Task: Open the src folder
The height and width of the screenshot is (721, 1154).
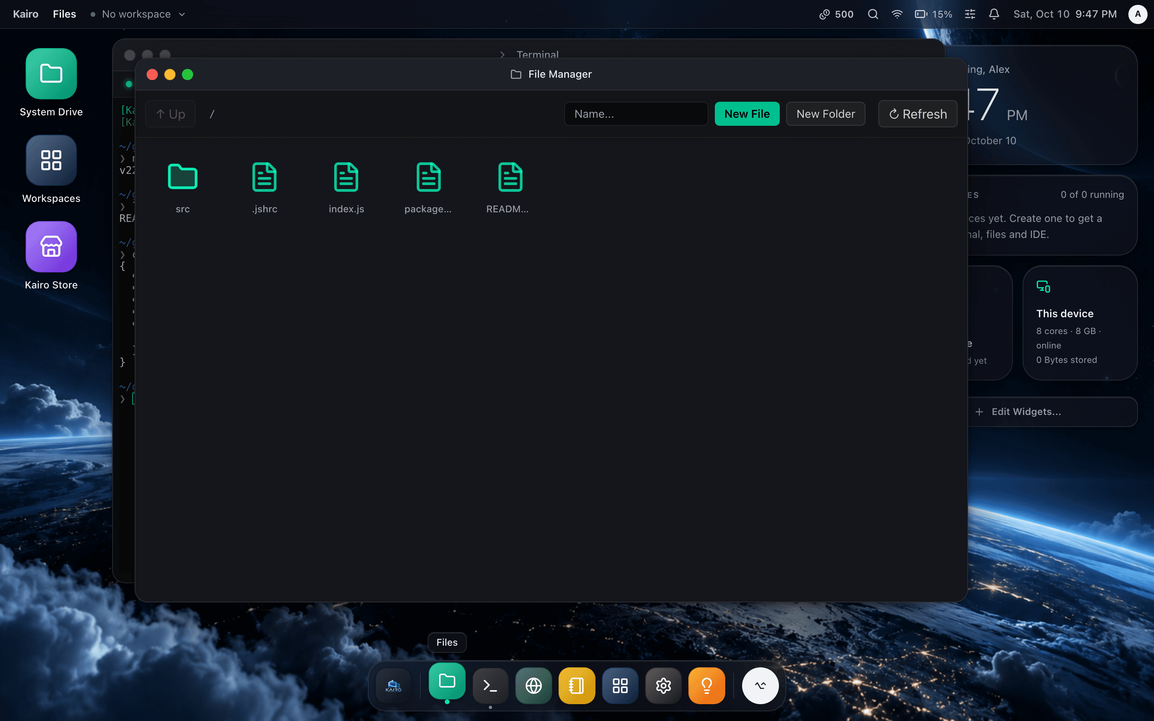Action: 183,188
